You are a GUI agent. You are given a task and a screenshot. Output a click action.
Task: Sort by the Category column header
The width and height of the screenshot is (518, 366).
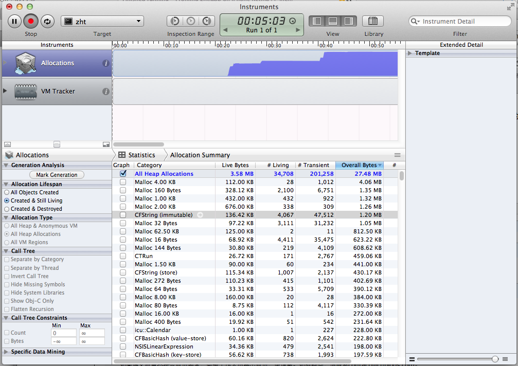pos(174,165)
